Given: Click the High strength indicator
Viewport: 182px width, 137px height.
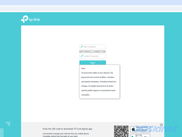Looking at the screenshot, I should pos(101,52).
